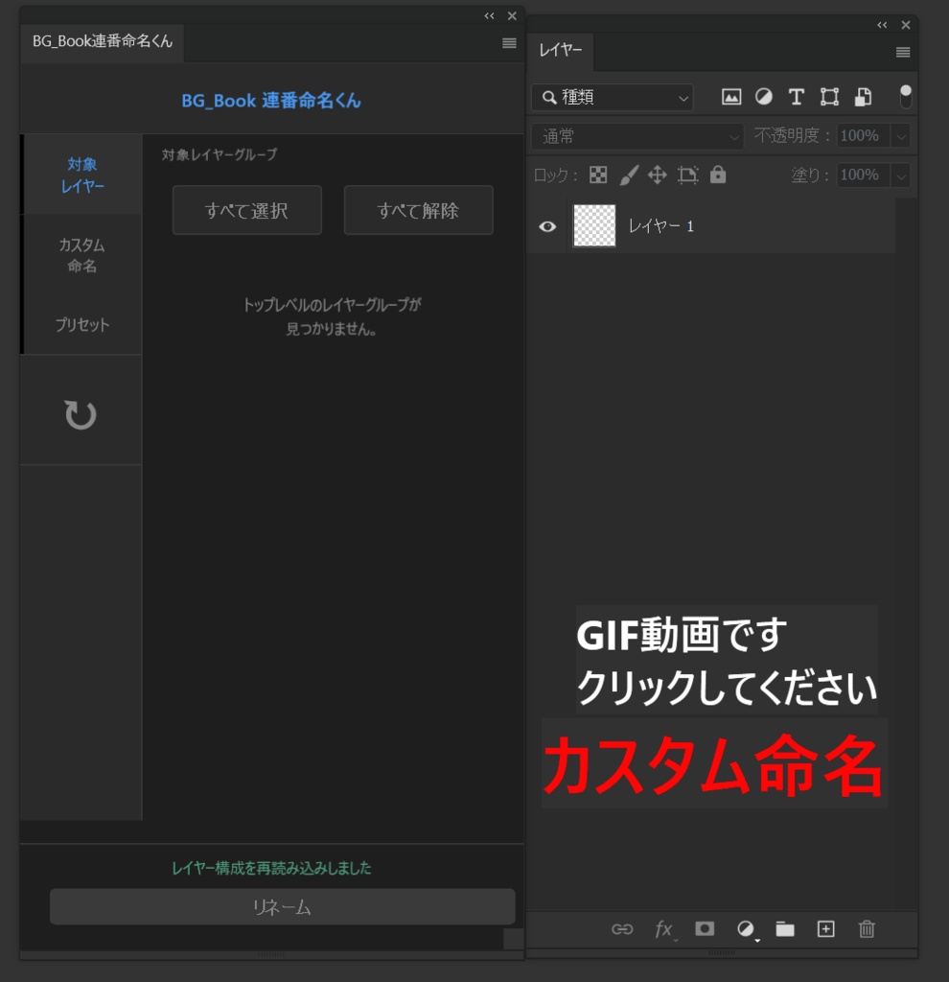Filter for pixel layers icon
The height and width of the screenshot is (982, 949).
(x=731, y=97)
